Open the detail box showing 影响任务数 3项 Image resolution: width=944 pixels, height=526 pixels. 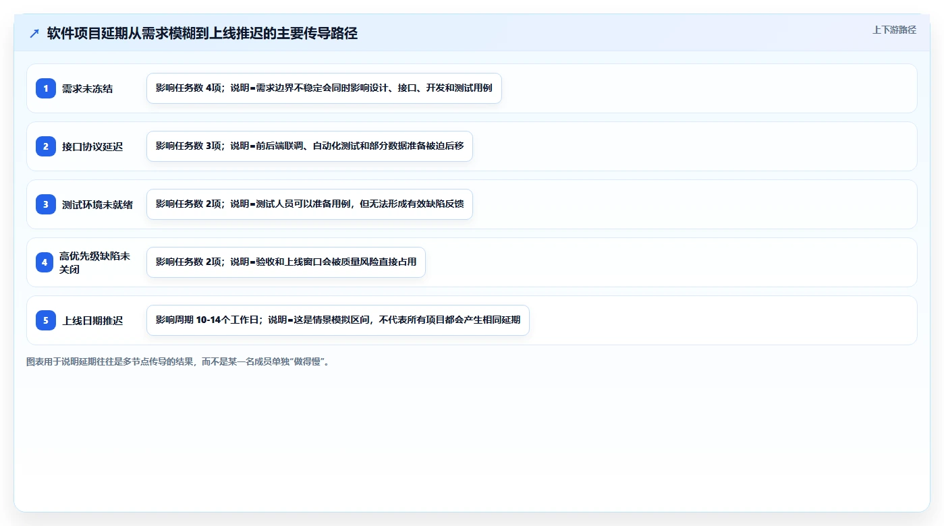click(310, 146)
